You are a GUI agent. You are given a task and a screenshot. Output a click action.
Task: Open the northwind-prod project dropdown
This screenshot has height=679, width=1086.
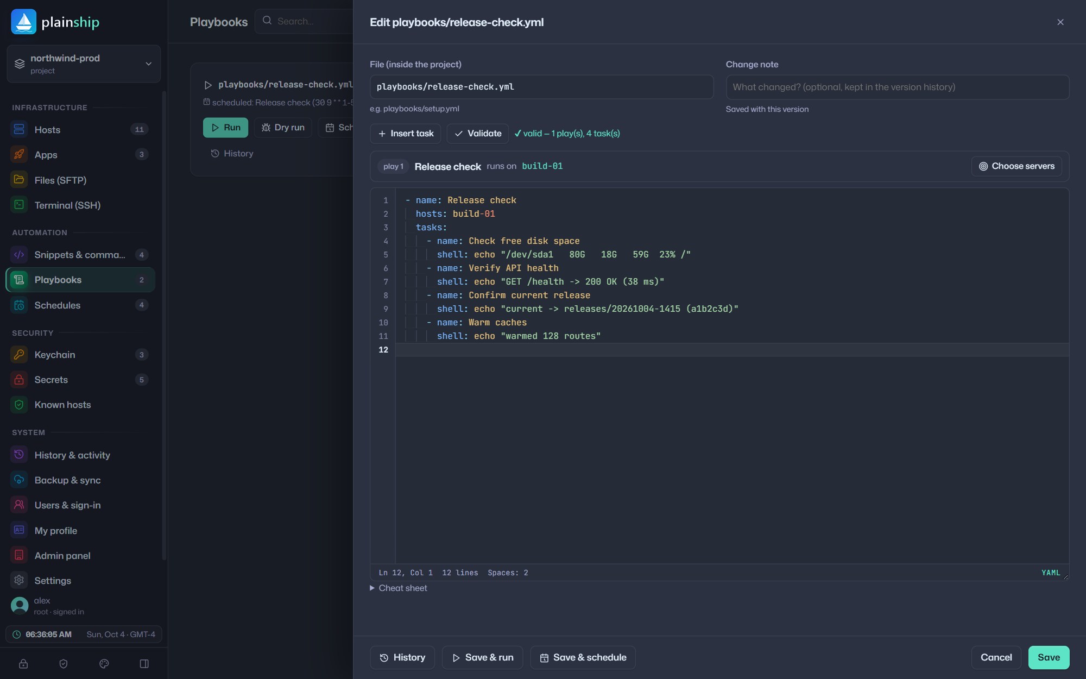[x=84, y=64]
